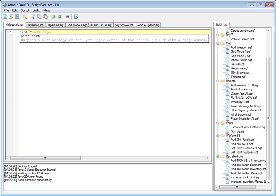Image resolution: width=276 pixels, height=196 pixels.
Task: Switch to the Repair me.sqf tab
Action: tap(55, 25)
